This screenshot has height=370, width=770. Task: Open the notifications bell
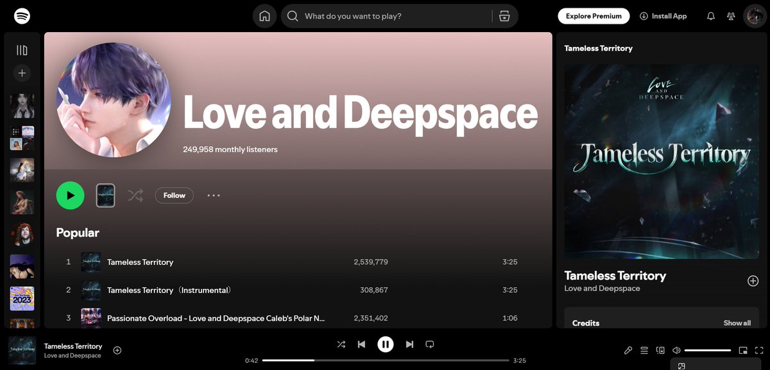click(x=711, y=16)
